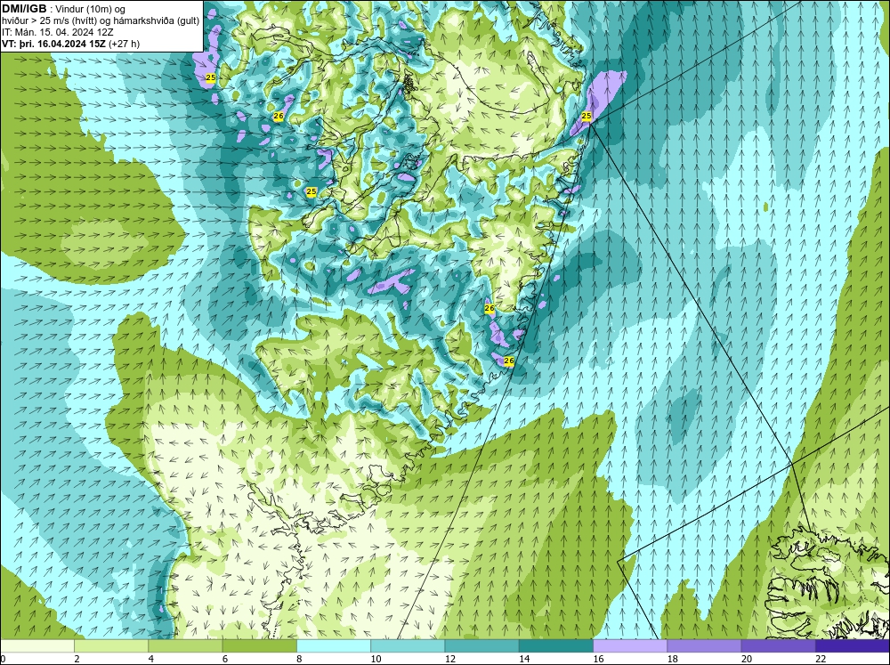Viewport: 890px width, 665px height.
Task: Click the legend scale label '6'
Action: tap(225, 659)
